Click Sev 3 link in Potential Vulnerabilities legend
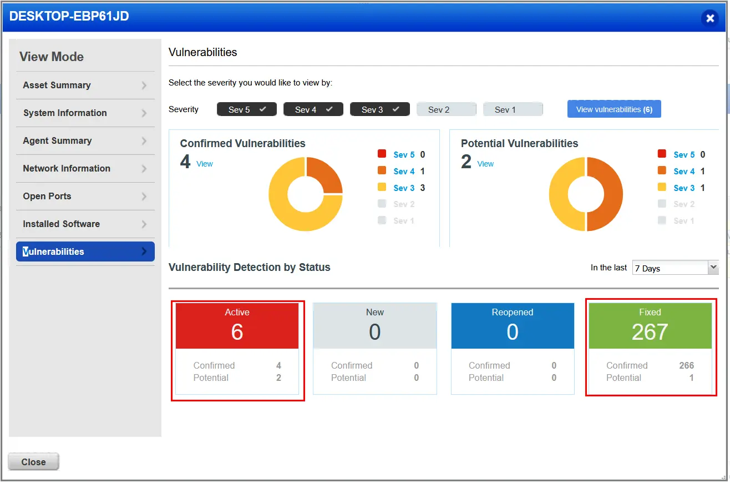The height and width of the screenshot is (483, 730). (x=684, y=188)
